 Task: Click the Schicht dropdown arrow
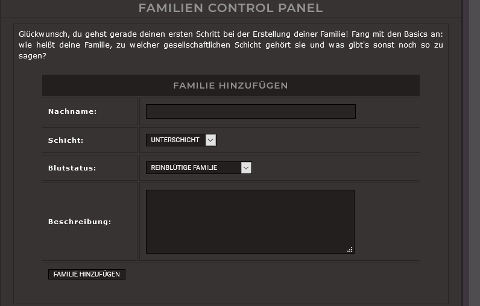(x=210, y=140)
